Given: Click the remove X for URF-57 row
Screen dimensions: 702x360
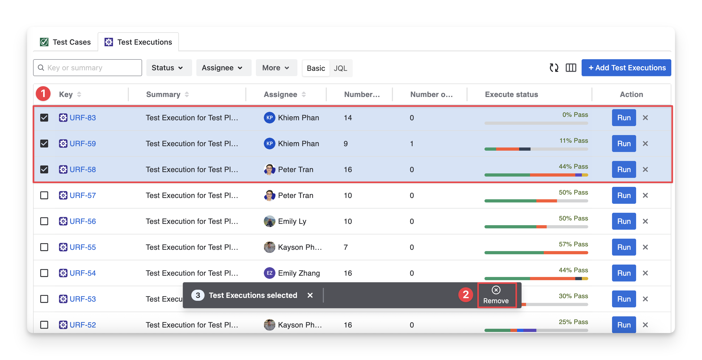Looking at the screenshot, I should click(x=645, y=195).
